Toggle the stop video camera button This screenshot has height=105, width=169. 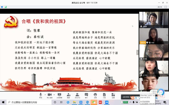click(x=50, y=95)
